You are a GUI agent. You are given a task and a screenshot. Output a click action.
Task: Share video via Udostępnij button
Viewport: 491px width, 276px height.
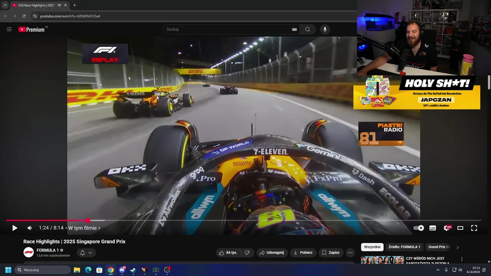[x=272, y=253]
